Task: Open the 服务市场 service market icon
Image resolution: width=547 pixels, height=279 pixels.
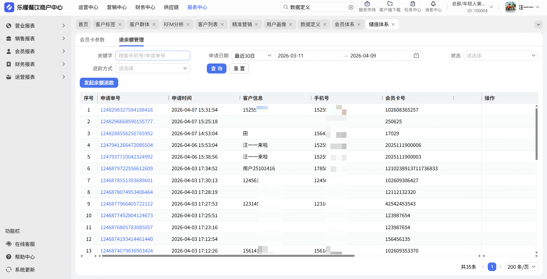Action: pos(367,4)
